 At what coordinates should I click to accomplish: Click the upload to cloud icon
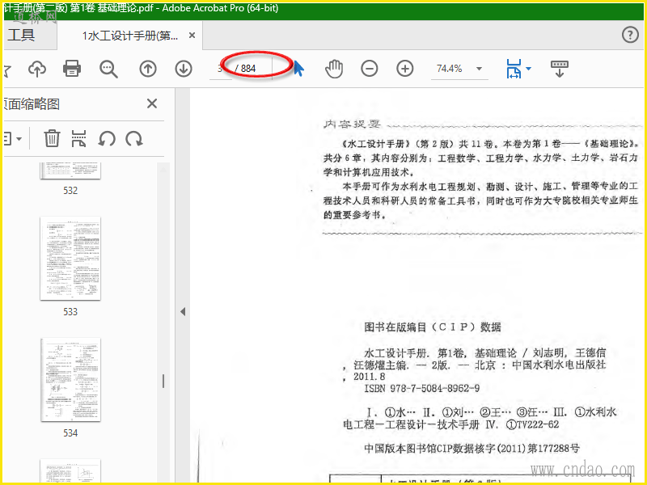click(37, 69)
